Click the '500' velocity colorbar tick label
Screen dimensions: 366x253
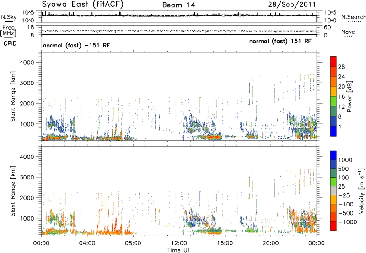[x=344, y=169]
